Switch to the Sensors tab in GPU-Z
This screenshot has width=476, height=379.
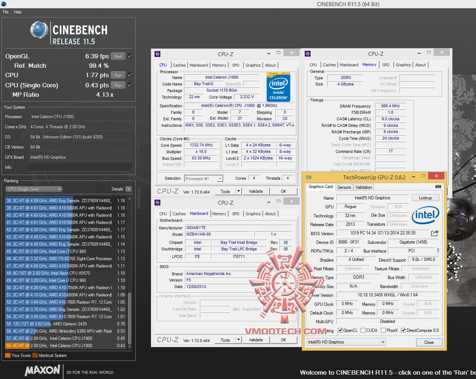[344, 187]
